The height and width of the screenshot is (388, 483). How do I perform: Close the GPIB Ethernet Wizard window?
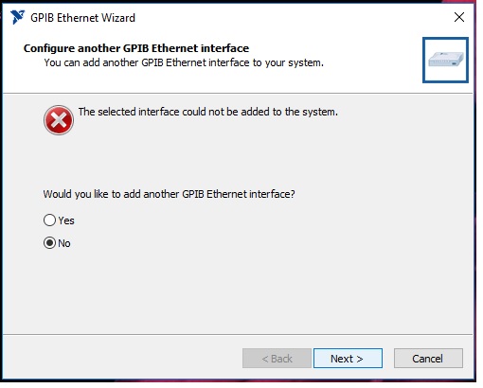[x=459, y=17]
